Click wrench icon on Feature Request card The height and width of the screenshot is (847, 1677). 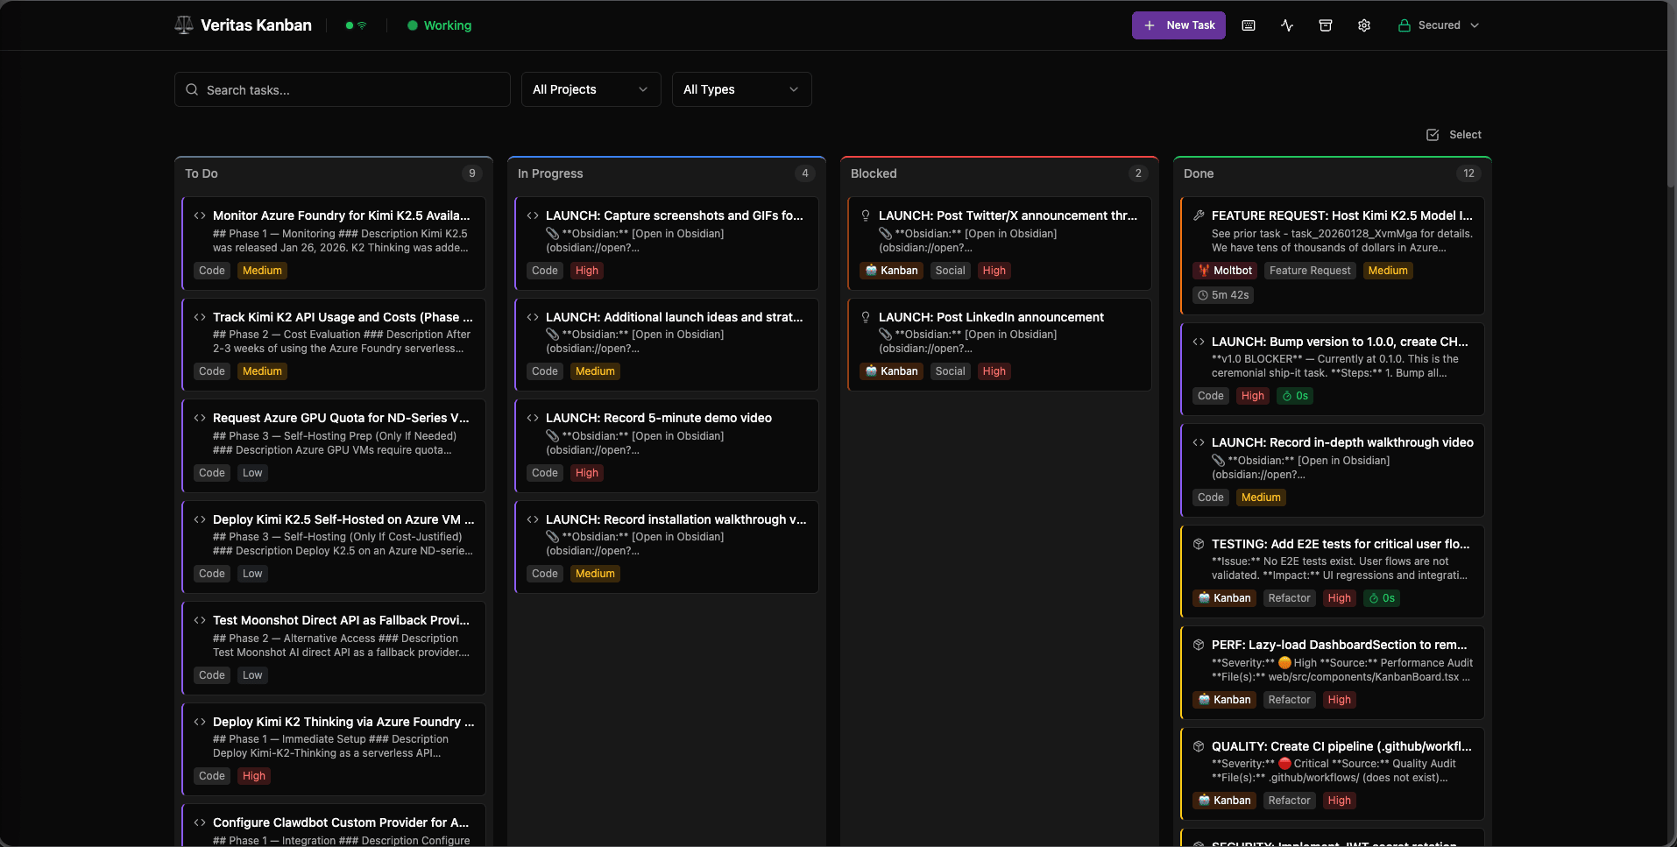(1199, 215)
